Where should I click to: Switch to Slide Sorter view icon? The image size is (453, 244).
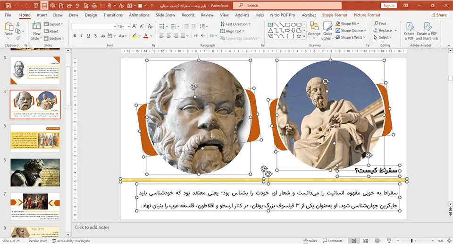(365, 241)
